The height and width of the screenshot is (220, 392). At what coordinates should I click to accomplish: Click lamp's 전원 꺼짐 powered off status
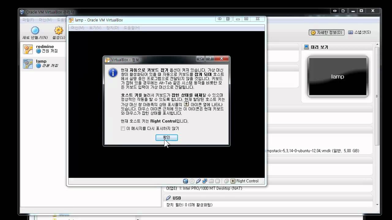coord(47,66)
